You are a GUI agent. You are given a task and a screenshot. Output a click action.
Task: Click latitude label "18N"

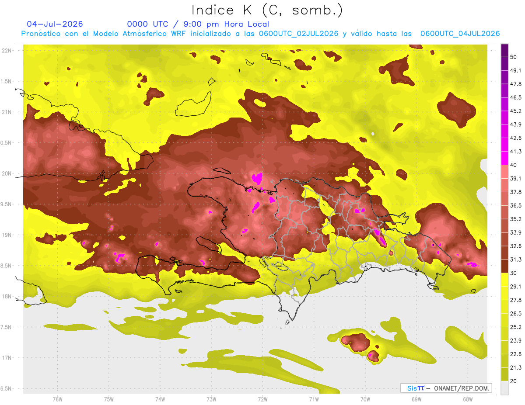7,296
